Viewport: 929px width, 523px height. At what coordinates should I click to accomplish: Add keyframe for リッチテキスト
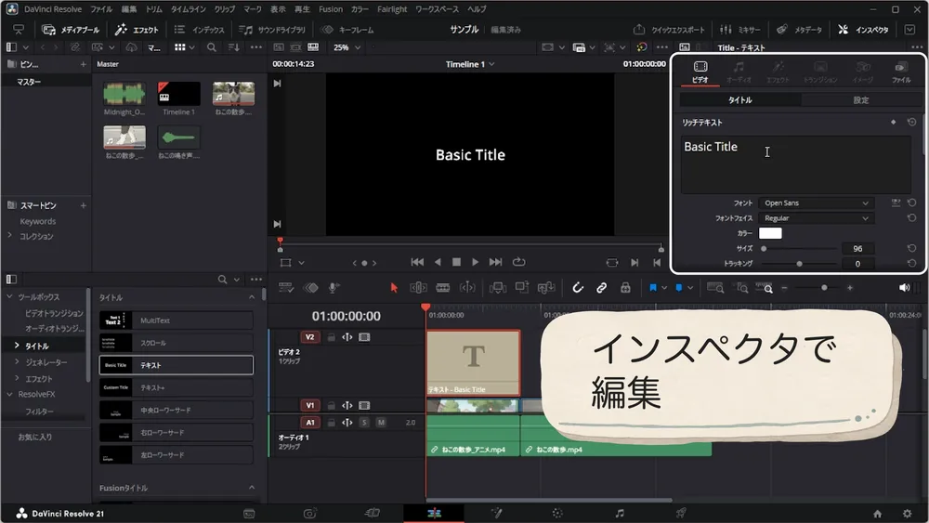tap(894, 122)
